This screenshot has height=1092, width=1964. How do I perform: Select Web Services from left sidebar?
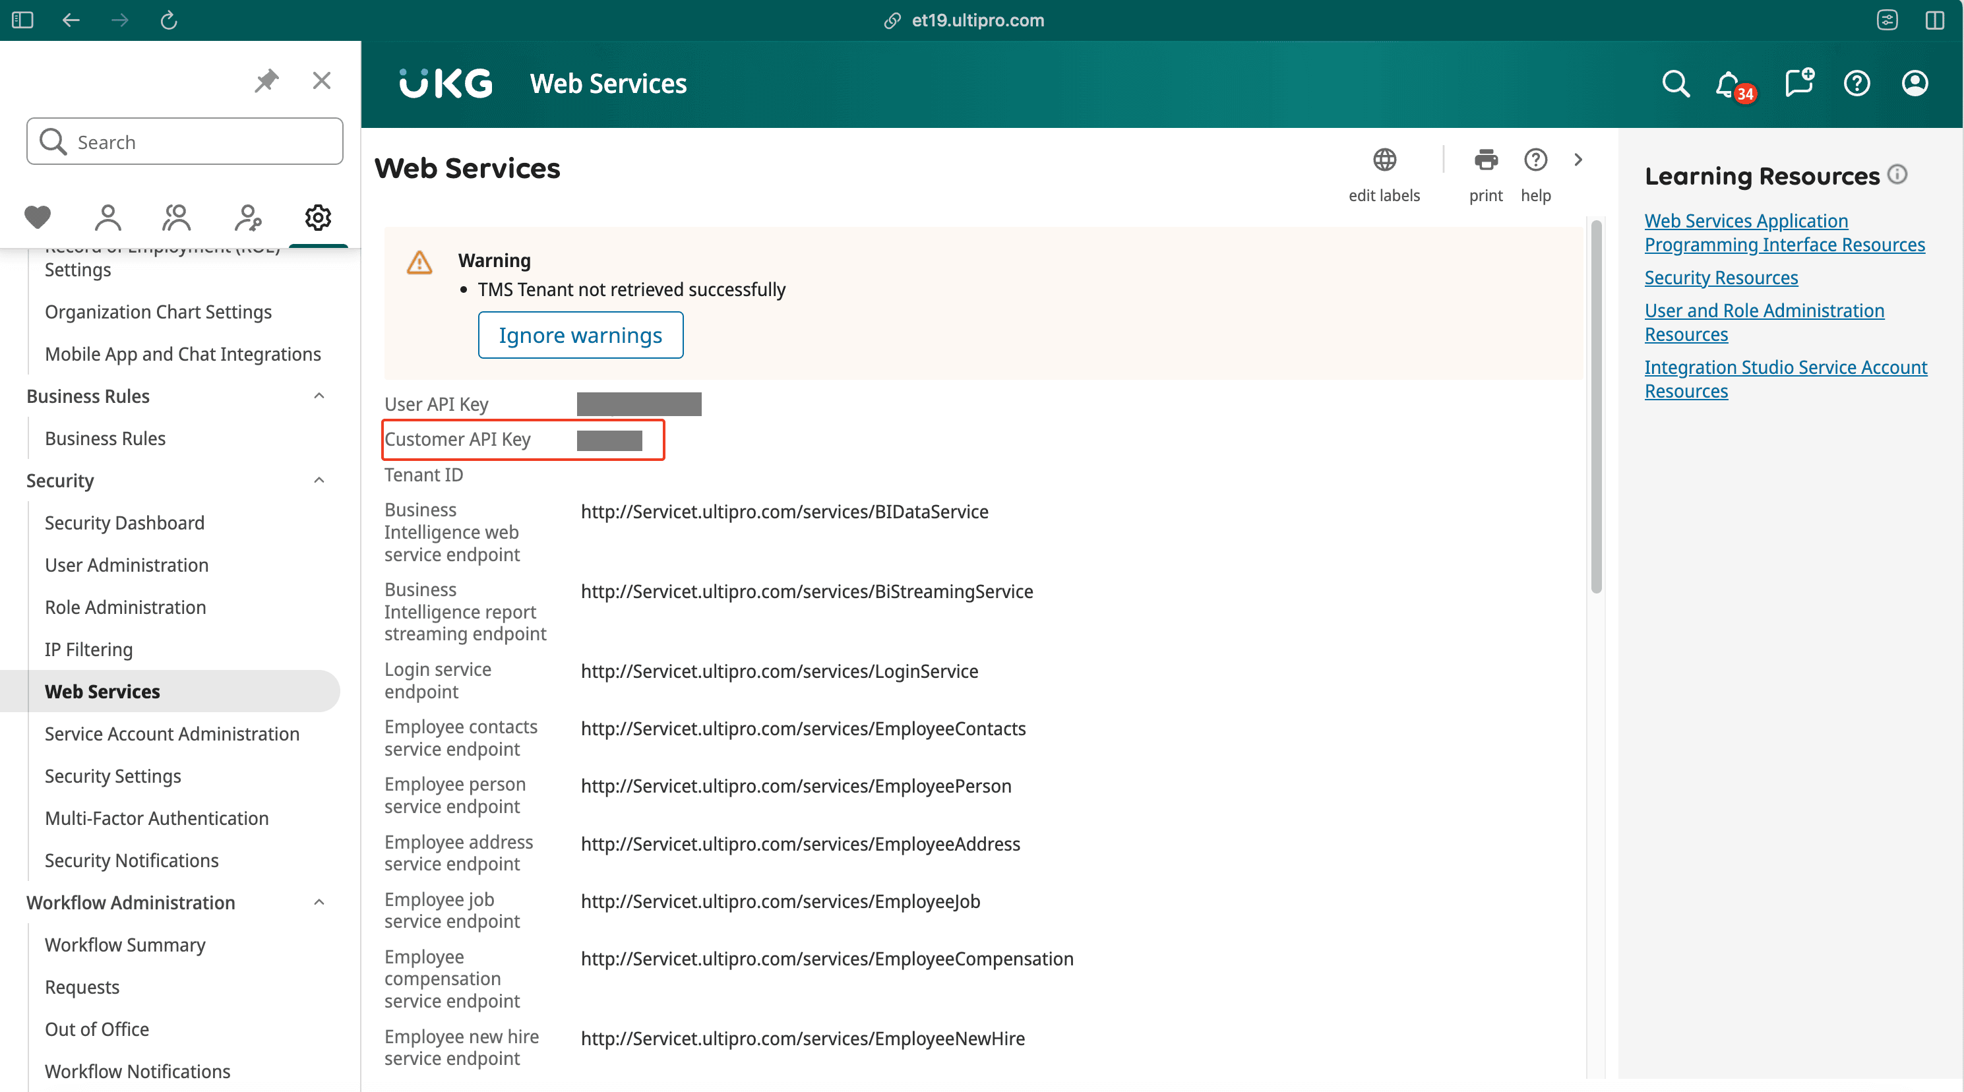point(104,691)
